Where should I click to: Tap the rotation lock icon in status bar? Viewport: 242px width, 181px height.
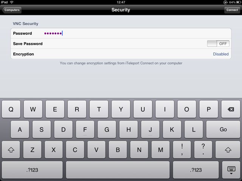(x=225, y=2)
